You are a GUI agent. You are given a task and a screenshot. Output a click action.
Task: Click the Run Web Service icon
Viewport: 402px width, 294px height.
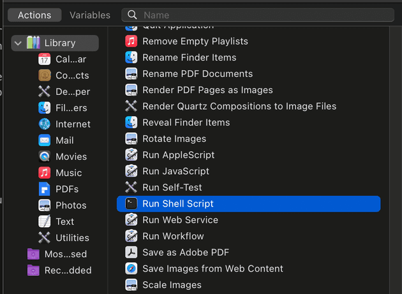coord(131,220)
